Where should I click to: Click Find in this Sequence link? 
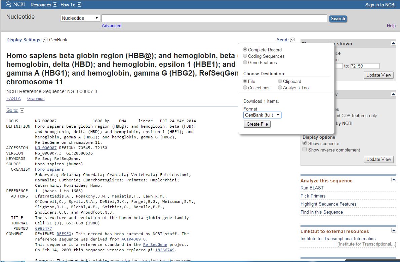point(322,212)
